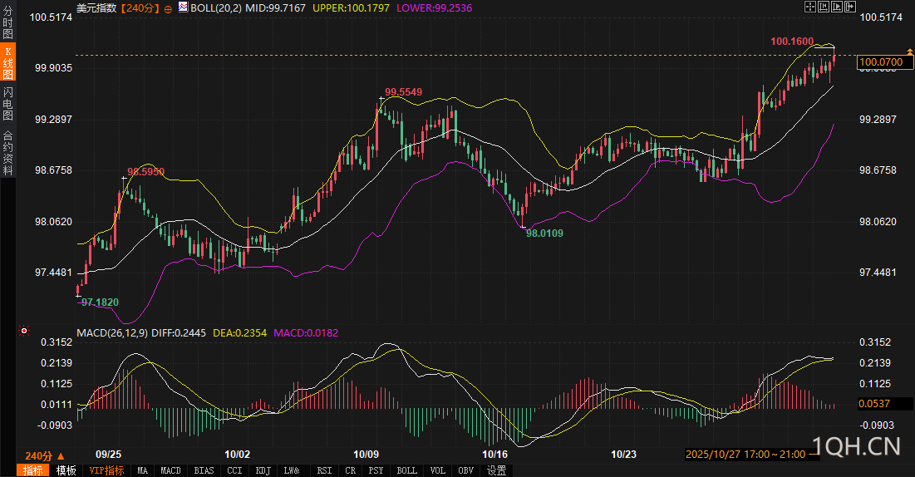
Task: Open the 240分 period selector at bottom left
Action: click(x=44, y=456)
